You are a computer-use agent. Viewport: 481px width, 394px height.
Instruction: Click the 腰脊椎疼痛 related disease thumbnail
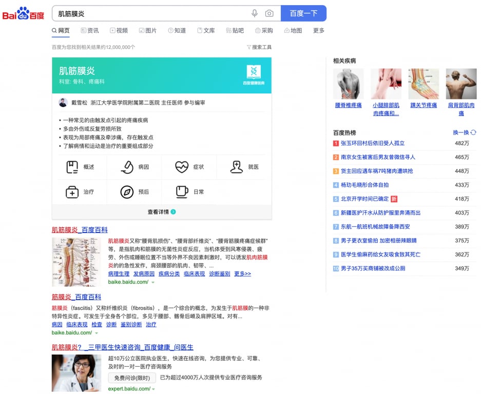click(x=348, y=84)
